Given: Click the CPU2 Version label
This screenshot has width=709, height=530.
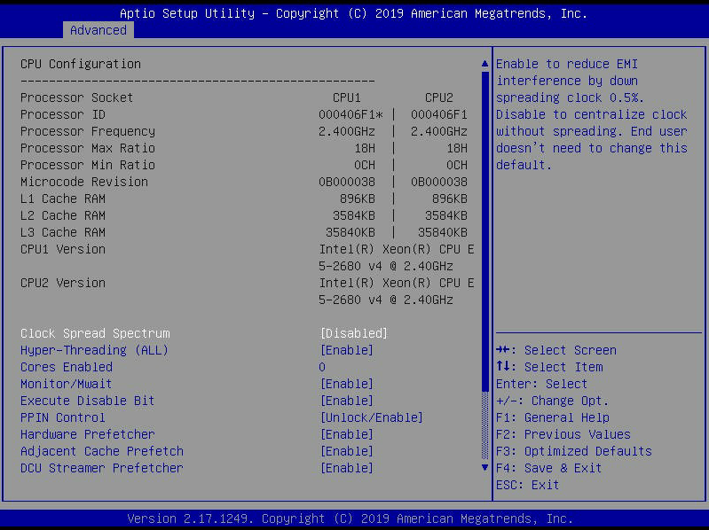Looking at the screenshot, I should 63,283.
